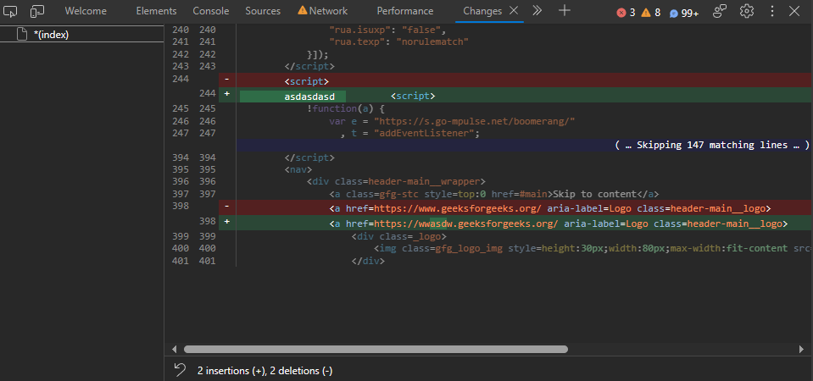Click the yellow warnings count badge
The image size is (813, 381).
point(651,12)
